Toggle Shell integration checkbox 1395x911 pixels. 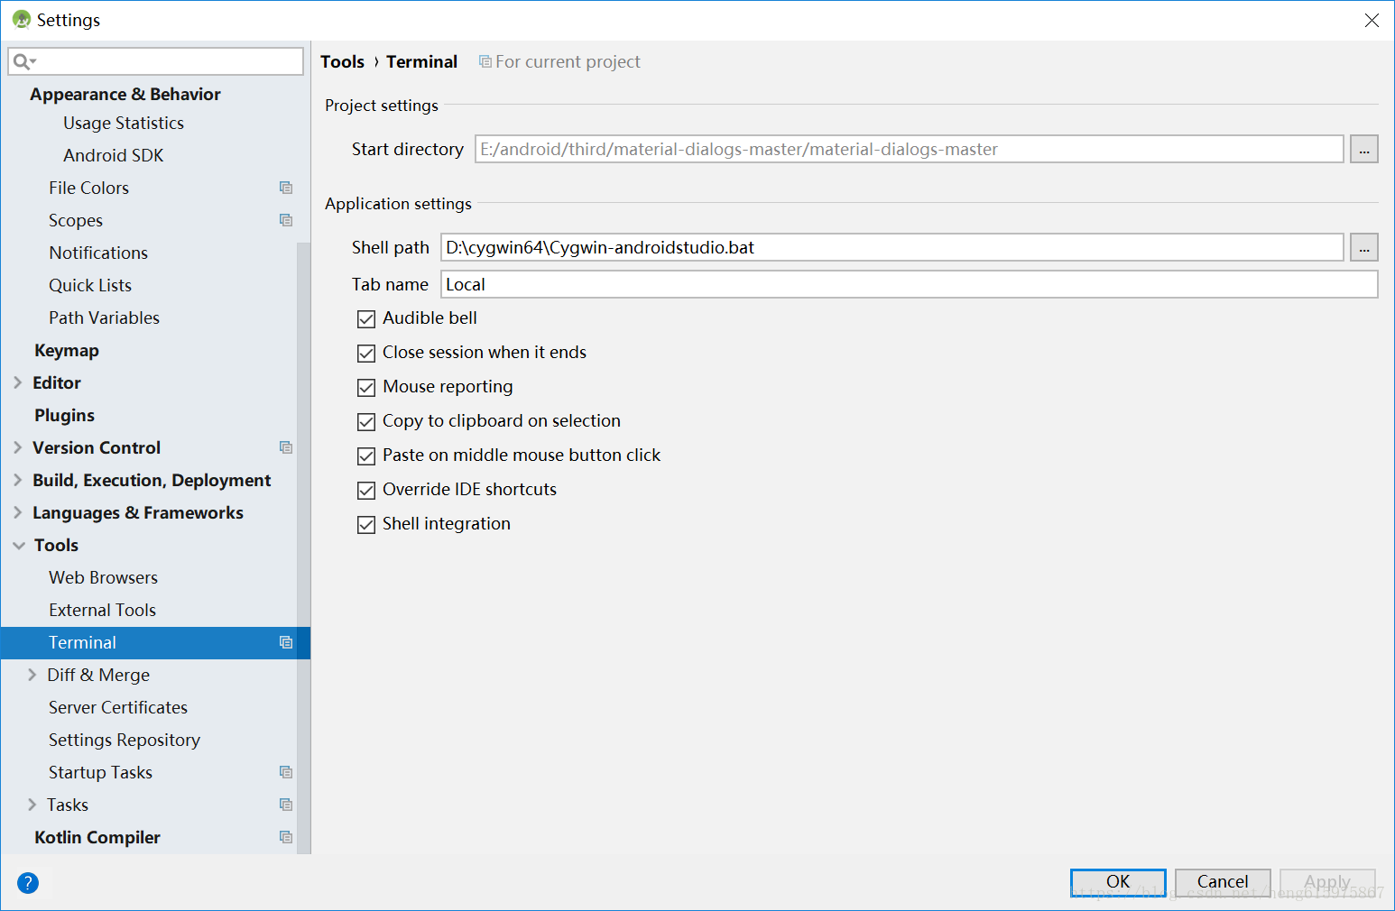coord(366,525)
